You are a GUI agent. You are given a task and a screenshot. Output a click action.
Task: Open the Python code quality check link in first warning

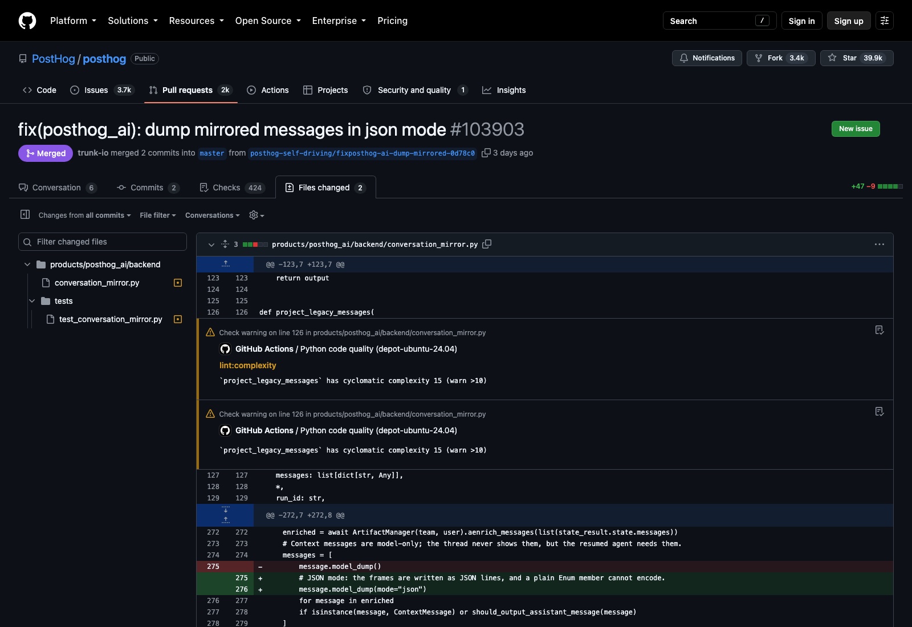[378, 349]
